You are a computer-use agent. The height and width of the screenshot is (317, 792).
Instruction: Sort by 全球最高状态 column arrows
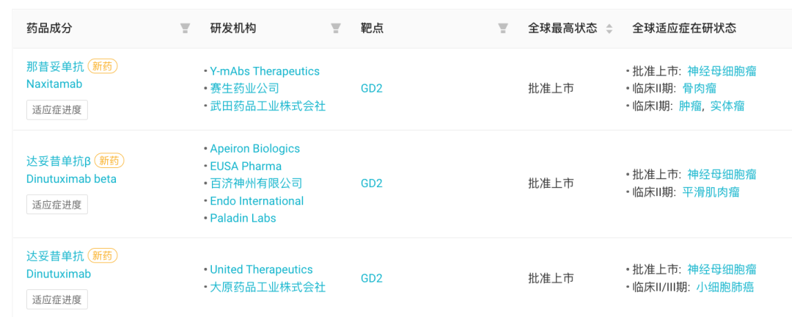[609, 29]
